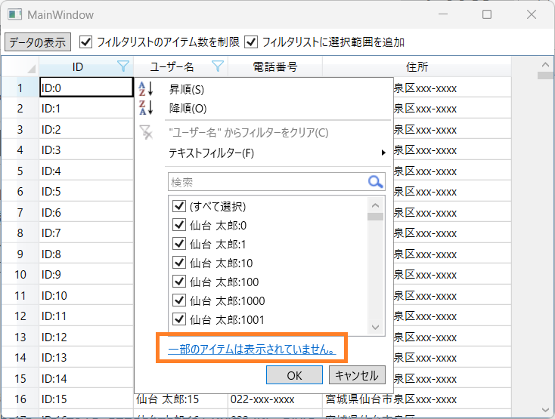
Task: Open the 一部のアイテムは表示されていません link
Action: tap(252, 349)
